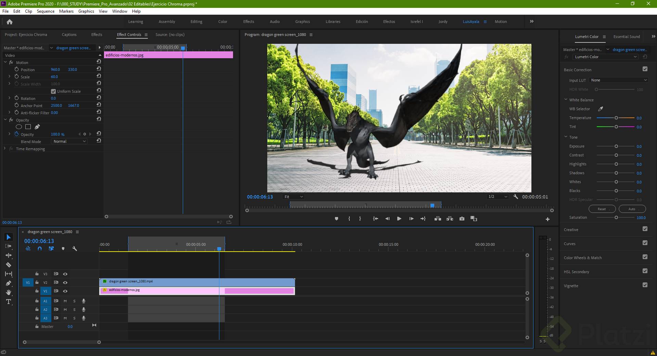Click the Exposure slider handle
This screenshot has height=356, width=657.
coord(616,147)
